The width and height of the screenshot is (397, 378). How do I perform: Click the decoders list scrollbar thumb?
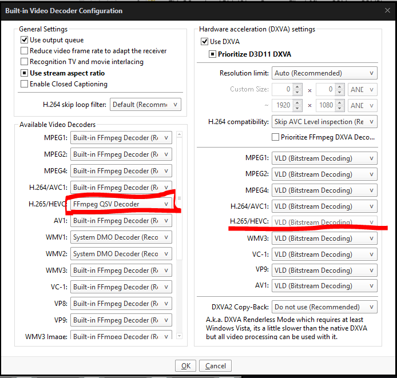(x=179, y=198)
